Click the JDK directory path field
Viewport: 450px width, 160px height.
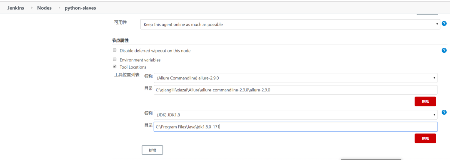tap(295, 127)
